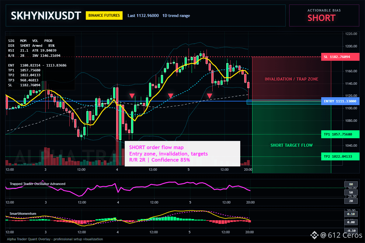This screenshot has height=243, width=365.
Task: Click the DIR SHORT Armed 85% row
Action: point(31,46)
